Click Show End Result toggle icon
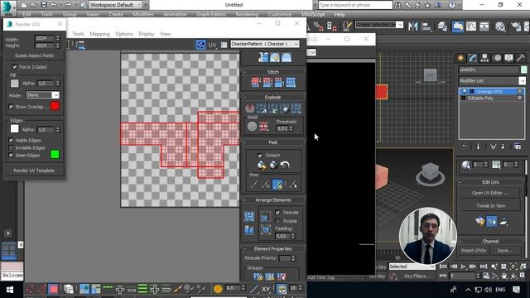The width and height of the screenshot is (530, 298). (x=479, y=147)
